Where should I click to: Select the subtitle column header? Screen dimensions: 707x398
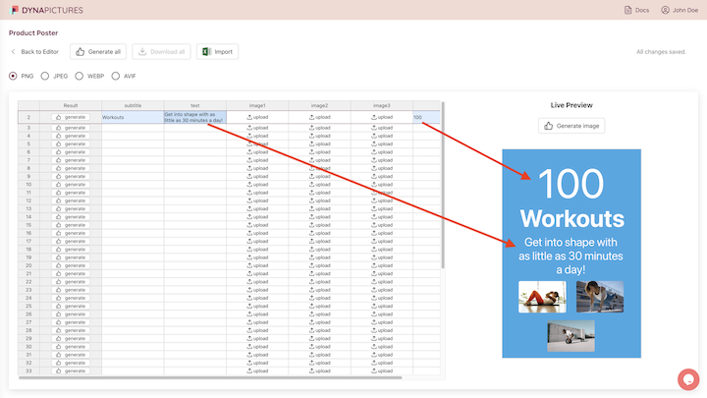coord(133,105)
